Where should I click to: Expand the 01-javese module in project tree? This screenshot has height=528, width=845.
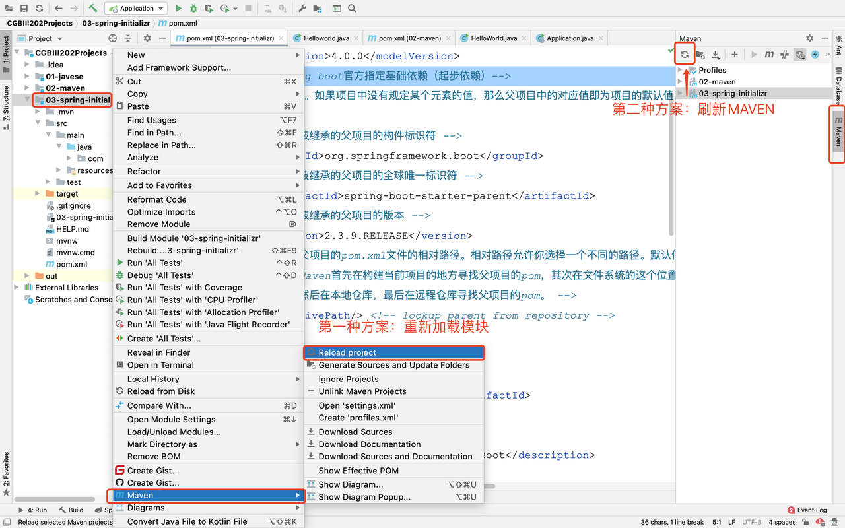click(x=27, y=77)
